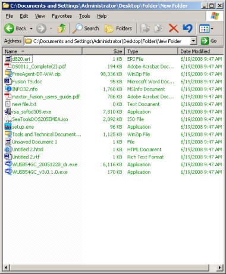Open the Views dropdown button
226x274 pixels.
tap(206, 29)
